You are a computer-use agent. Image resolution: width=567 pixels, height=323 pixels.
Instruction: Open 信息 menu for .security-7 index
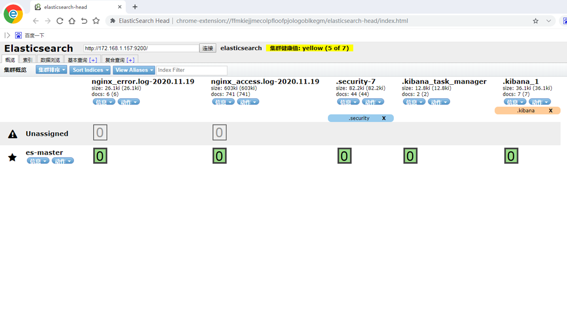click(x=348, y=102)
